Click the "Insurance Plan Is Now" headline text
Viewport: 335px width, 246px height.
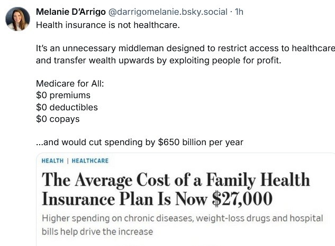pos(124,199)
